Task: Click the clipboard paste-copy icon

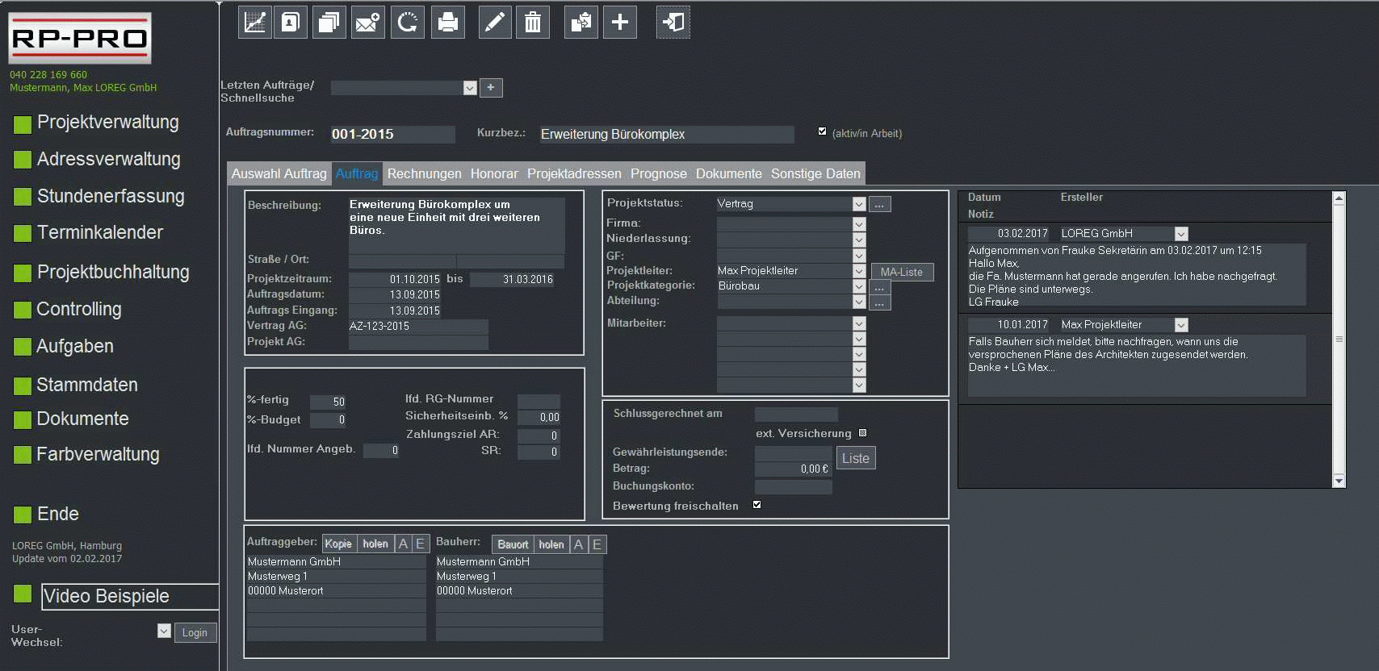Action: tap(581, 22)
